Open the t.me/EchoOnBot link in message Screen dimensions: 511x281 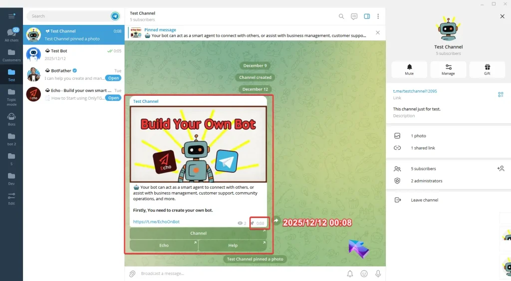click(156, 222)
